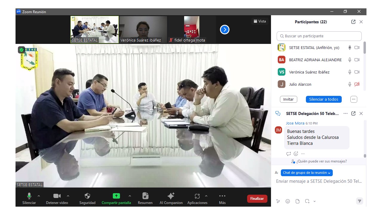Open the Resumen meeting summary
The image size is (382, 215).
tap(145, 196)
